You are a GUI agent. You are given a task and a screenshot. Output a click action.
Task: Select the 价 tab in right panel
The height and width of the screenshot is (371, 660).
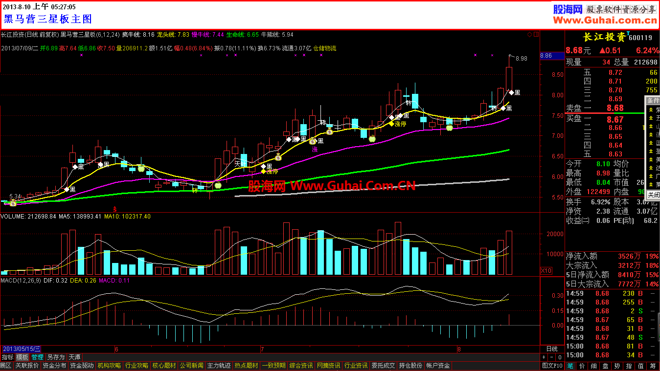[582, 366]
